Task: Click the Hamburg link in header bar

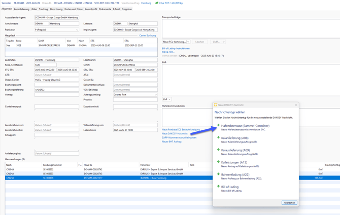Action: pyautogui.click(x=146, y=3)
